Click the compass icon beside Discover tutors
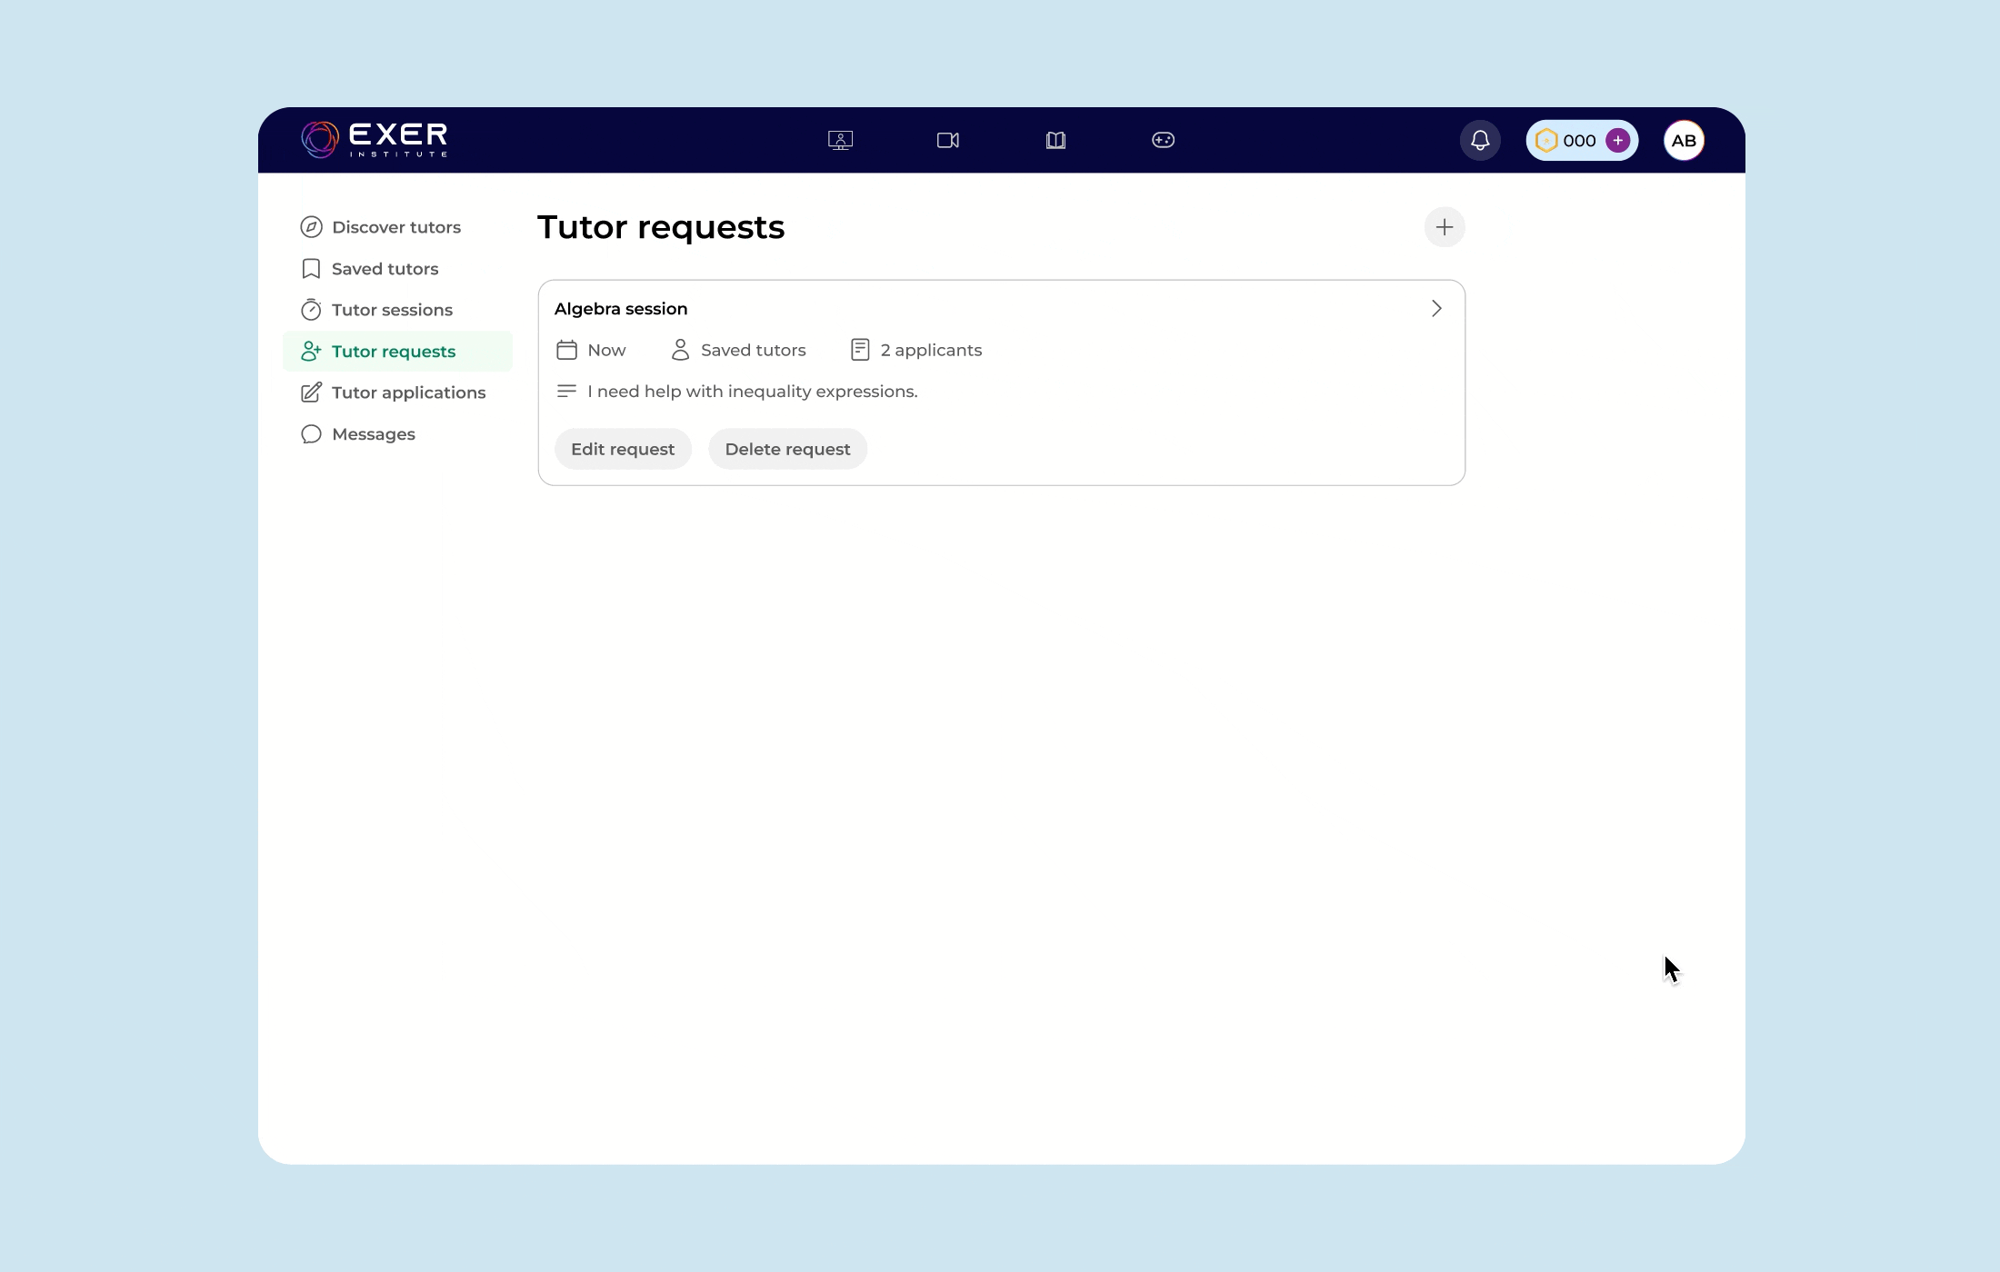The width and height of the screenshot is (2000, 1272). click(x=310, y=226)
